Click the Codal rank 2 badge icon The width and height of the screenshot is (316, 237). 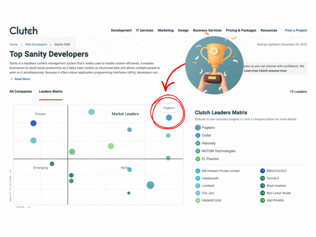(197, 135)
